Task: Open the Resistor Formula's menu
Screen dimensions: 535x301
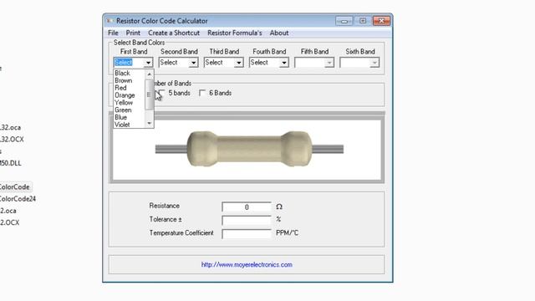Action: coord(235,33)
